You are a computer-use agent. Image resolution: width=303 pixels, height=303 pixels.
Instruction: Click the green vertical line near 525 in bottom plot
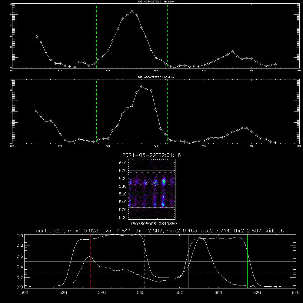point(73,261)
